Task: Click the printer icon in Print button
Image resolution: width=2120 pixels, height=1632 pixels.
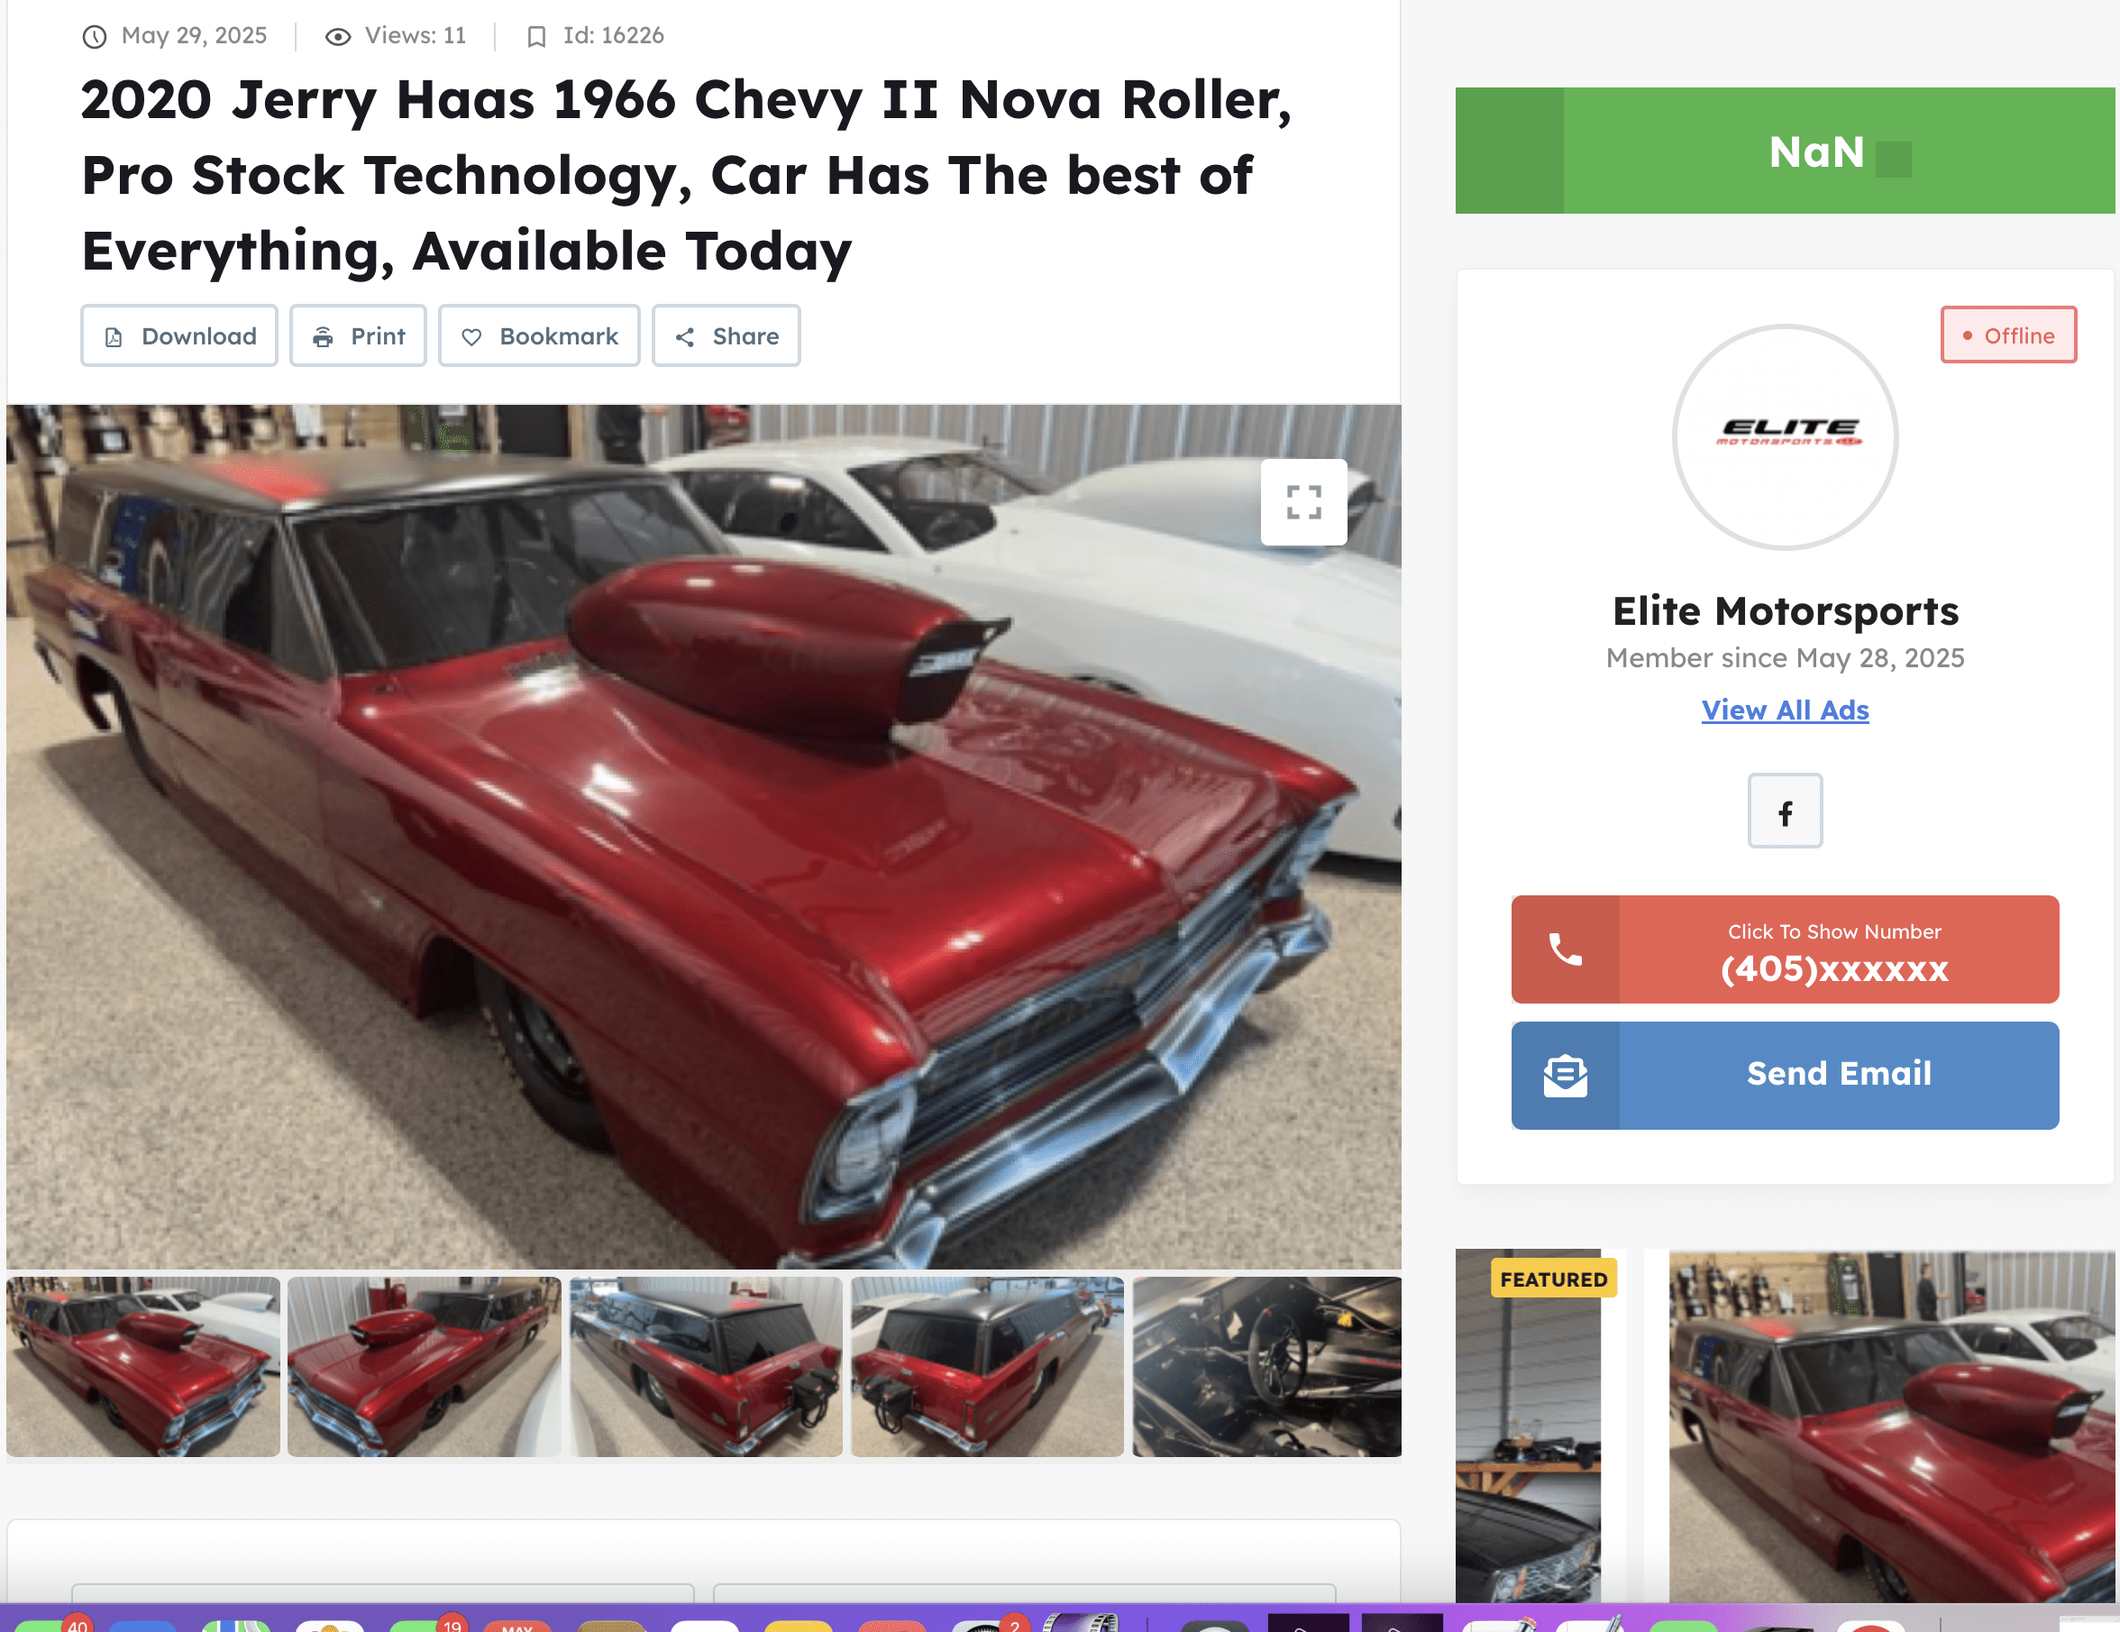Action: click(x=324, y=337)
